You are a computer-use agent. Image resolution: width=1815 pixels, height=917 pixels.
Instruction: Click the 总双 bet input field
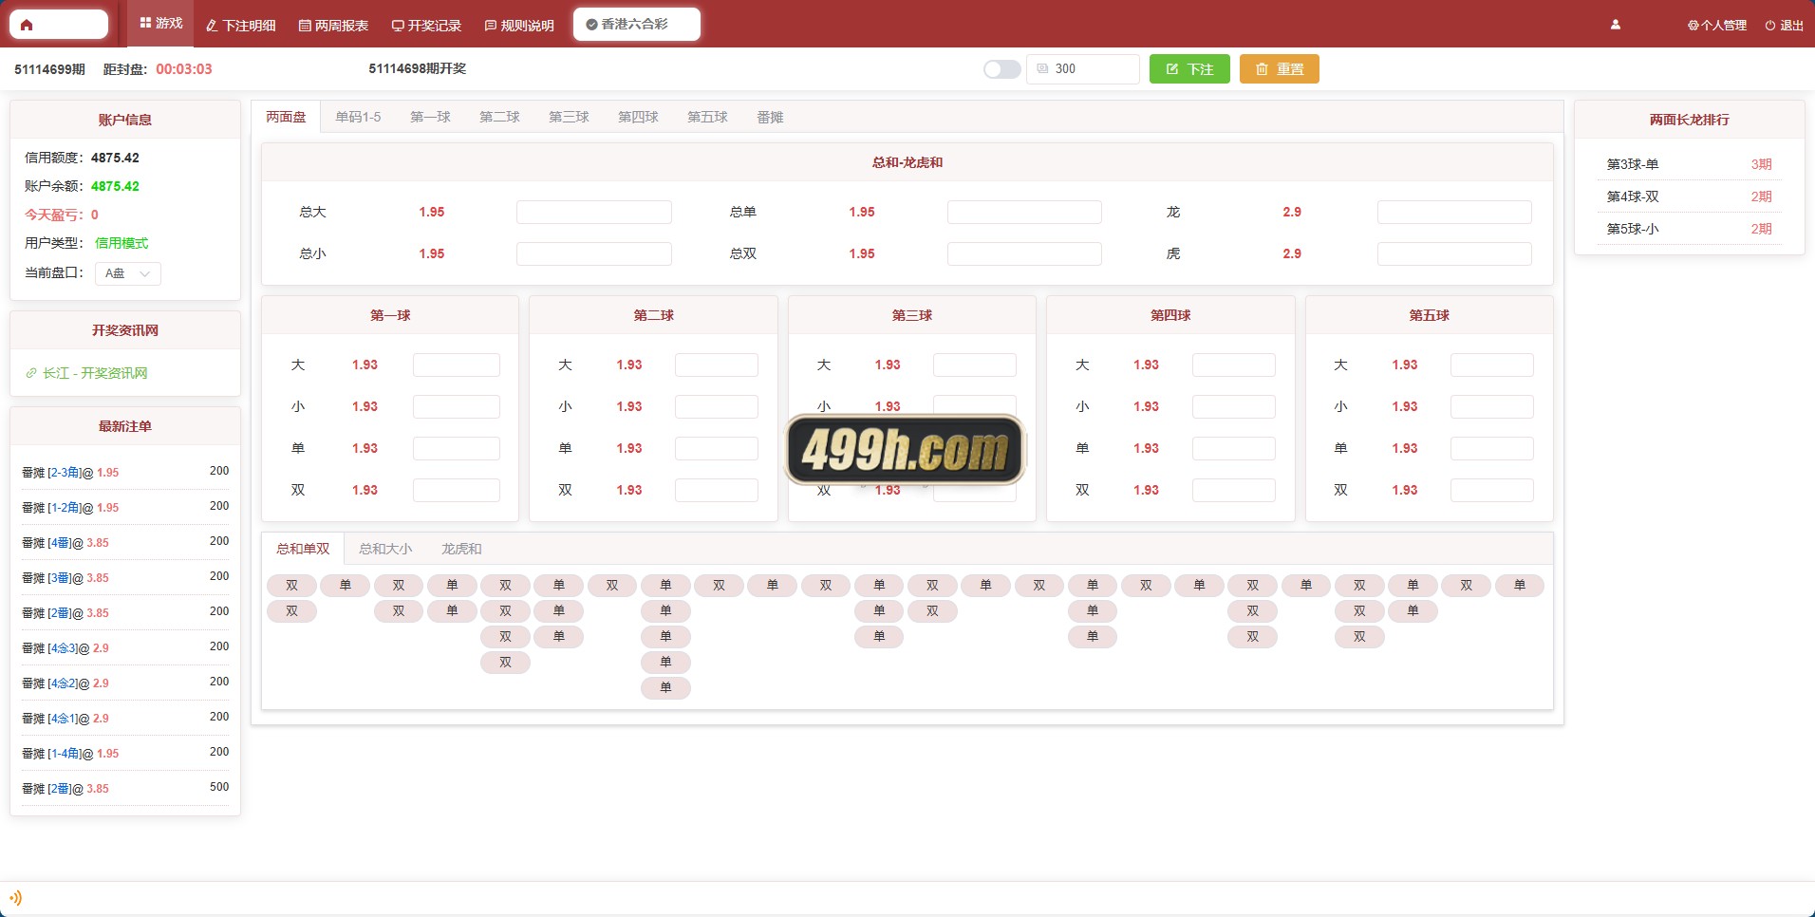pyautogui.click(x=1024, y=253)
